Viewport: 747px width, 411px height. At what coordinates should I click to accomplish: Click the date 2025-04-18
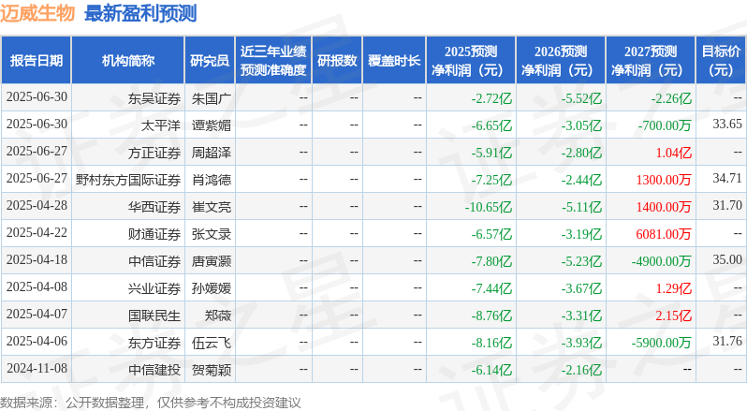coord(37,260)
